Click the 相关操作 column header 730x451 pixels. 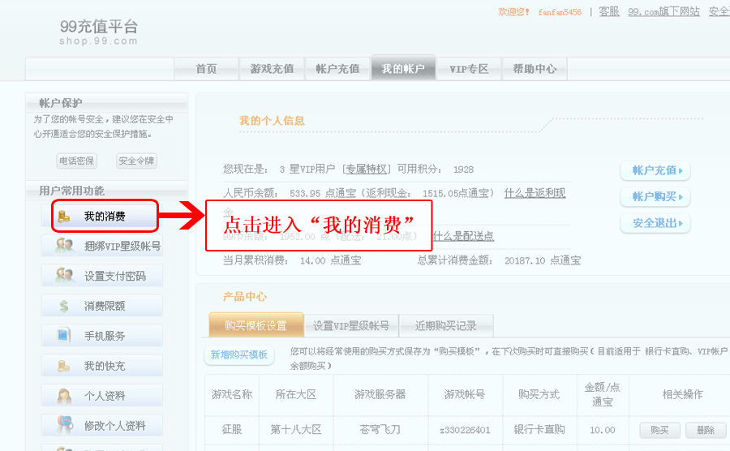click(x=682, y=395)
